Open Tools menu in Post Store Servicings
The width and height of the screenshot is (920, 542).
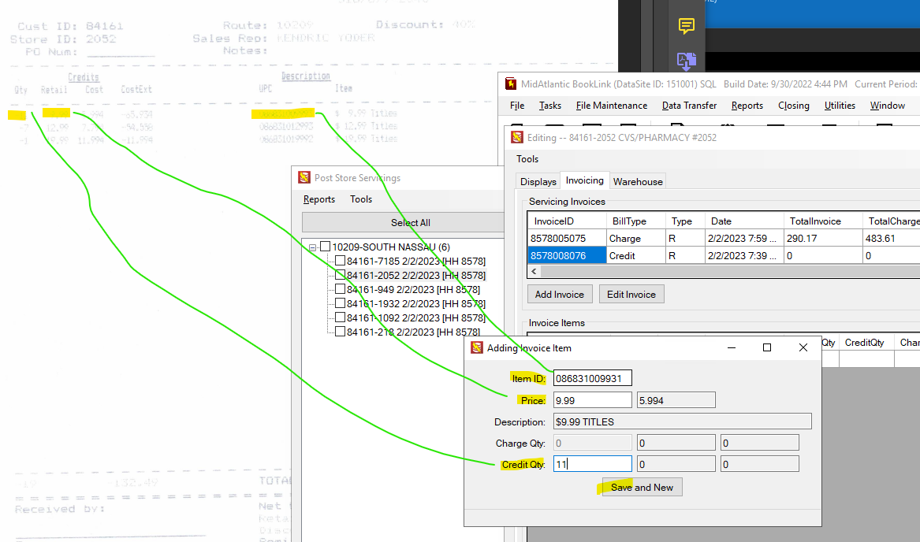point(361,199)
